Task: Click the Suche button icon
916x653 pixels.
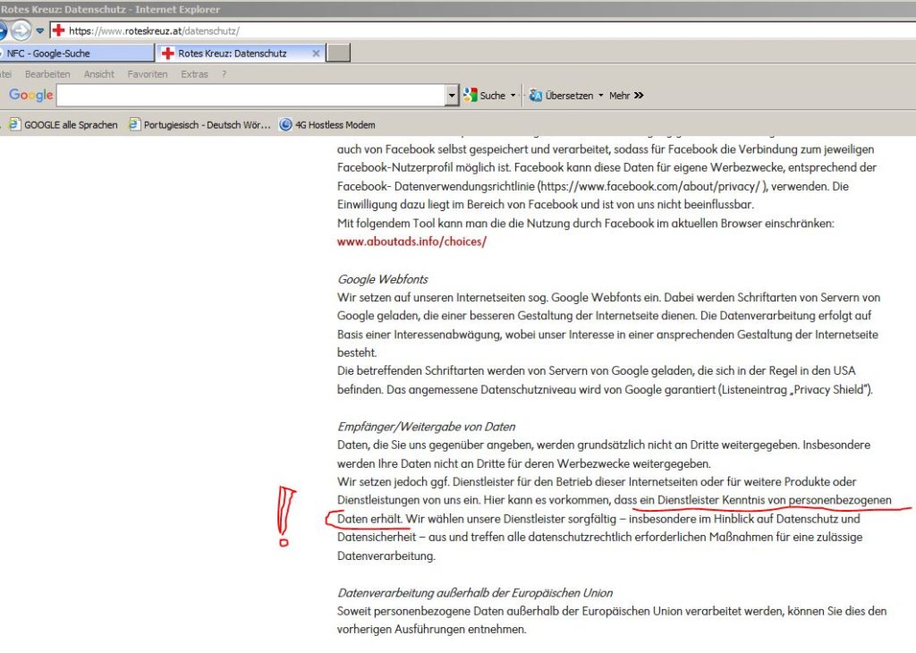Action: tap(471, 95)
